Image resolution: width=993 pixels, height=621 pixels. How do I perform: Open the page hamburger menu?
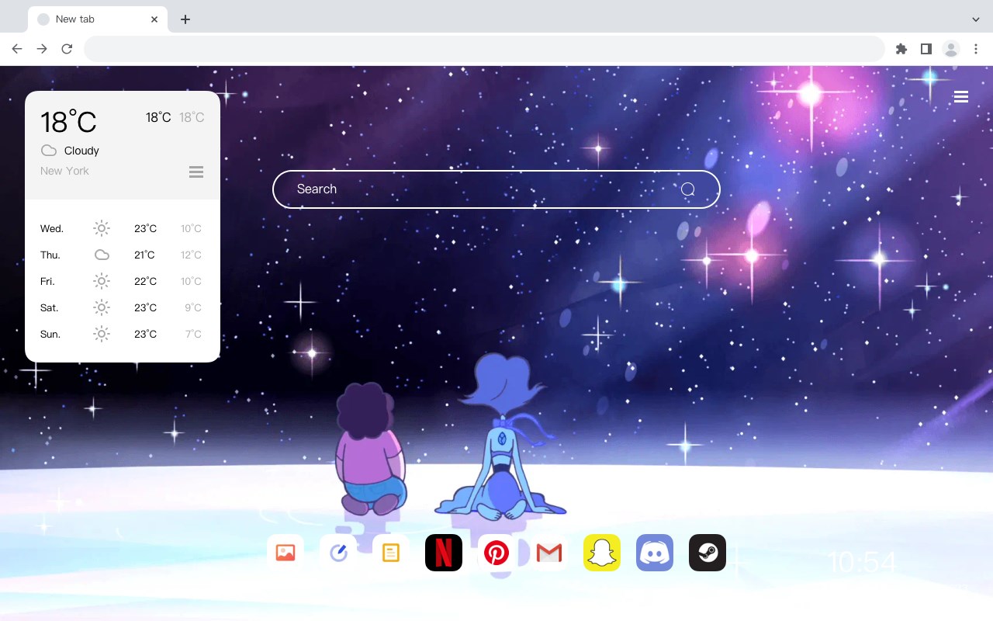pyautogui.click(x=961, y=97)
